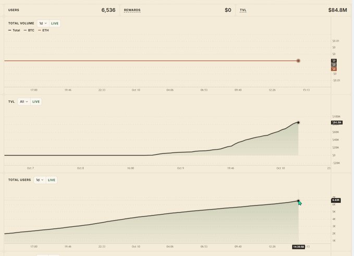Click the USERS stat card label
Viewport: 354px width, 256px height.
click(14, 10)
